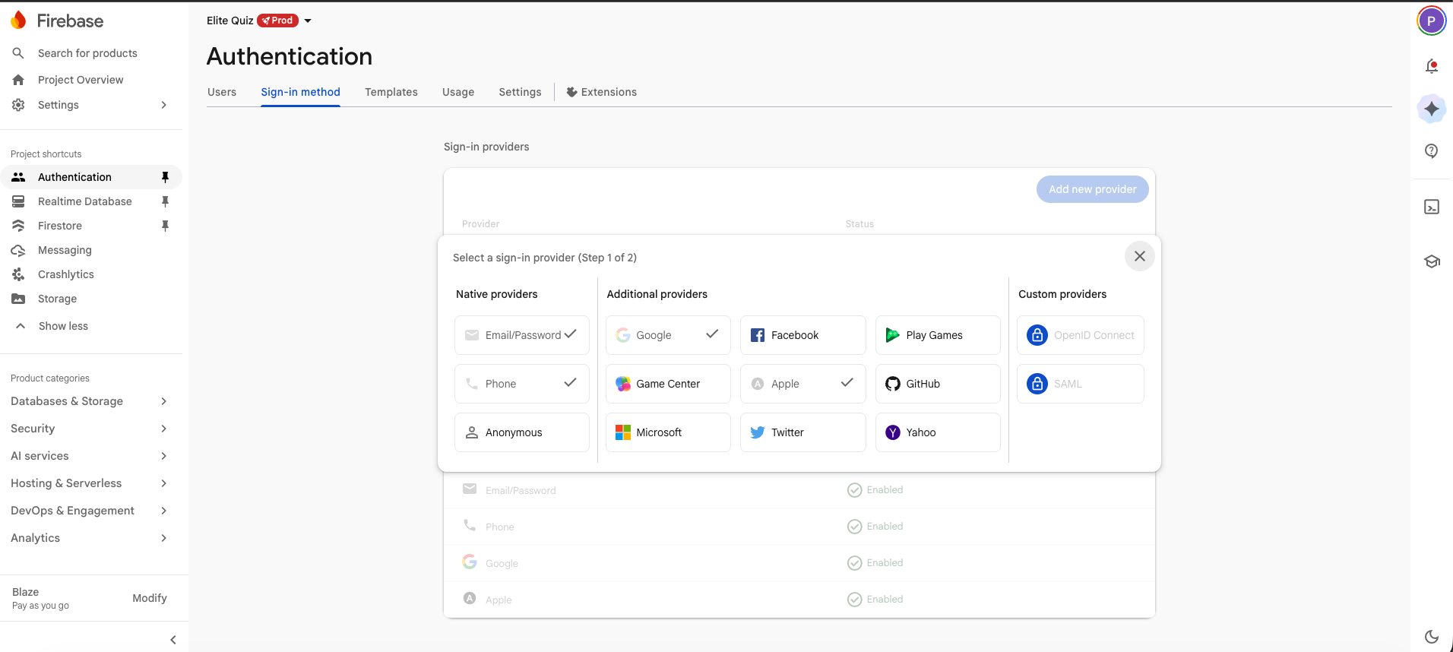The width and height of the screenshot is (1453, 652).
Task: Open the learning graduation cap icon
Action: tap(1432, 261)
